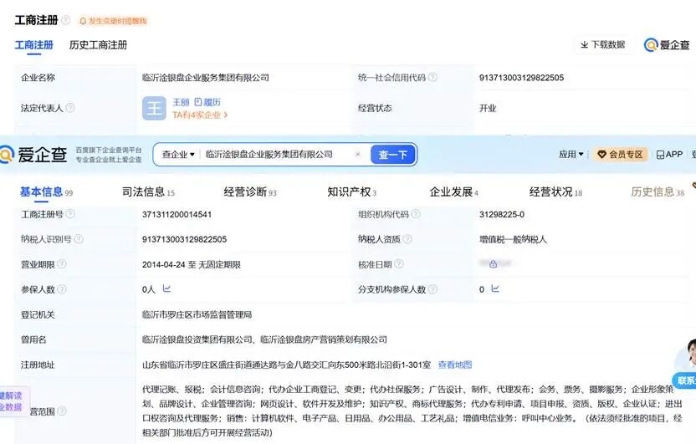
Task: Click help icon beside 统一社会信用代码
Action: [x=432, y=77]
